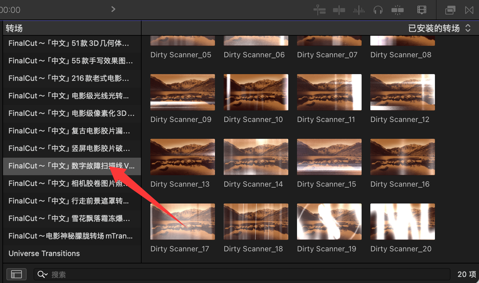Viewport: 479px width, 283px height.
Task: Select the Dirty Scanner_16 transition thumbnail
Action: point(402,157)
